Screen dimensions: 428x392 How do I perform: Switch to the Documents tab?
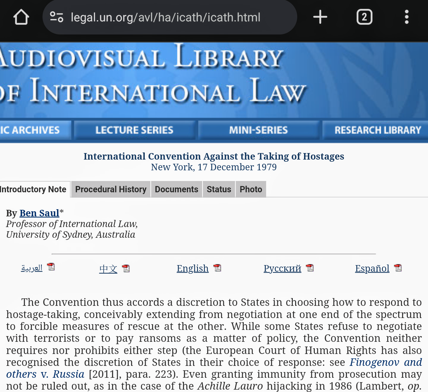[177, 189]
